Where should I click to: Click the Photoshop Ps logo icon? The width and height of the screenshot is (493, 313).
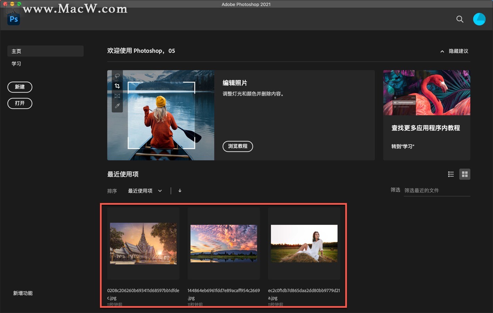pyautogui.click(x=14, y=19)
